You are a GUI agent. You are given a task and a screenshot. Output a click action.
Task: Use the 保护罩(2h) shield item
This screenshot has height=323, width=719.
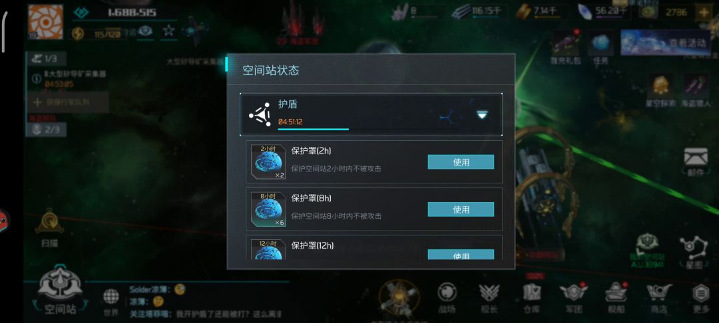pos(461,162)
